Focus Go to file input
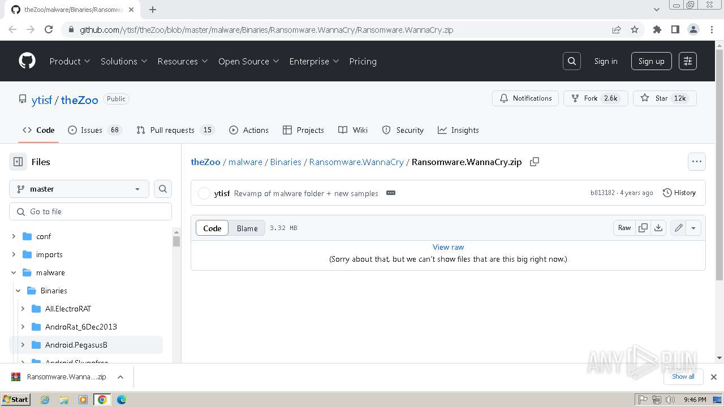 click(x=90, y=211)
